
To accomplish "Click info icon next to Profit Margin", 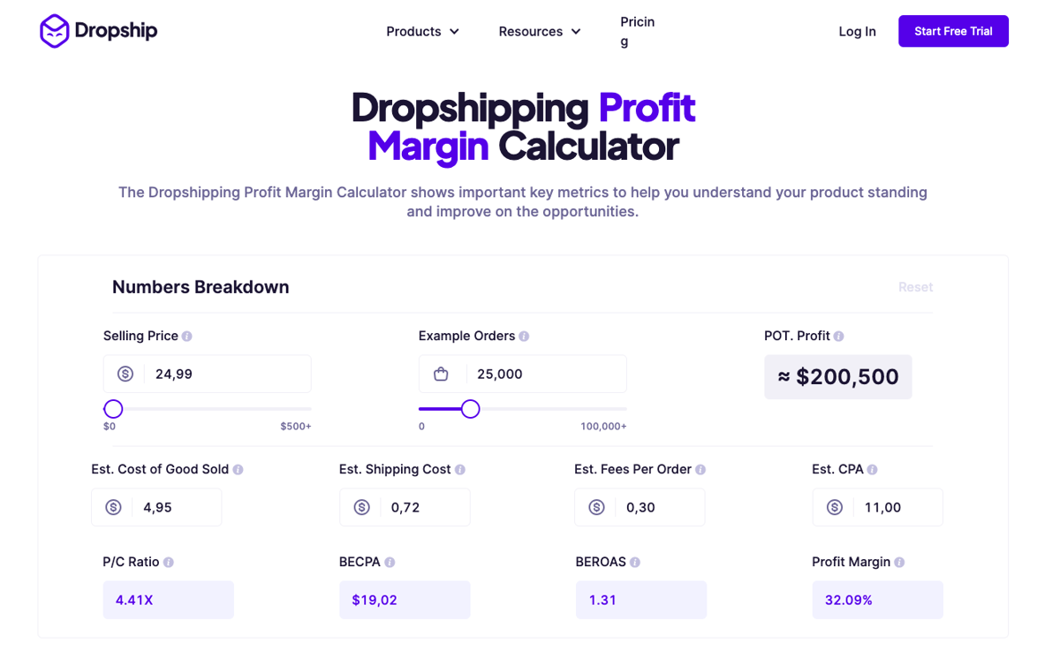I will point(899,563).
